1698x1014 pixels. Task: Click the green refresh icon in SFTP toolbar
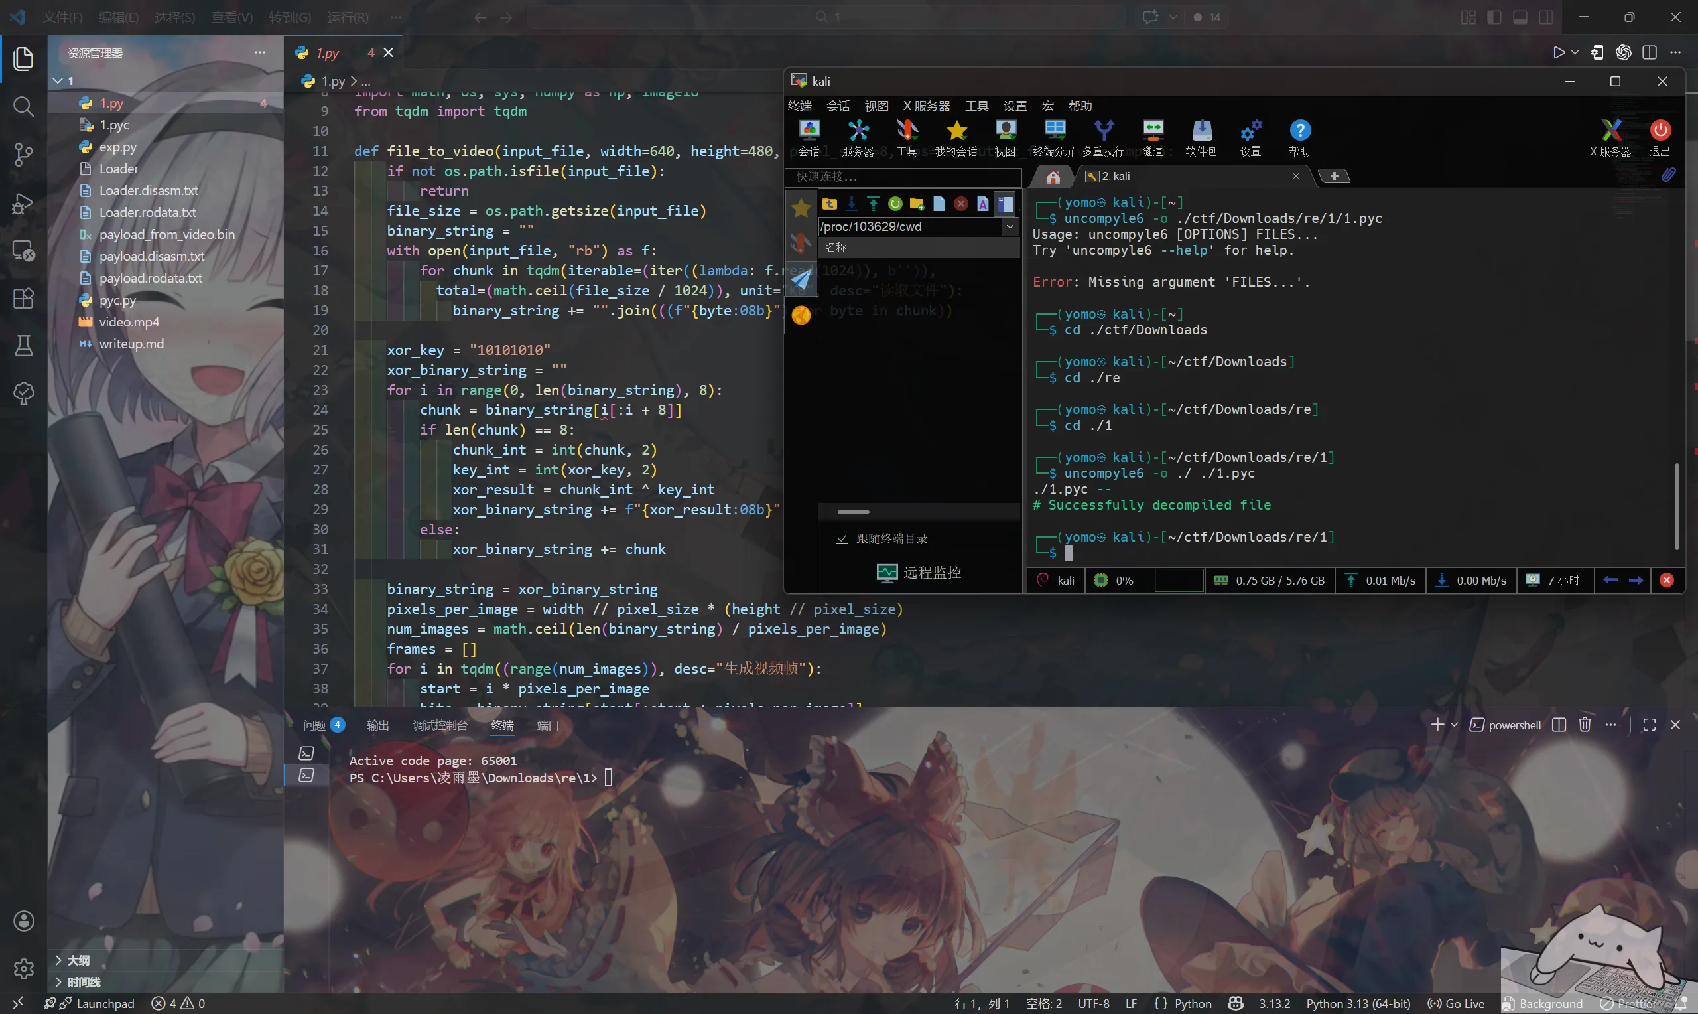[895, 204]
